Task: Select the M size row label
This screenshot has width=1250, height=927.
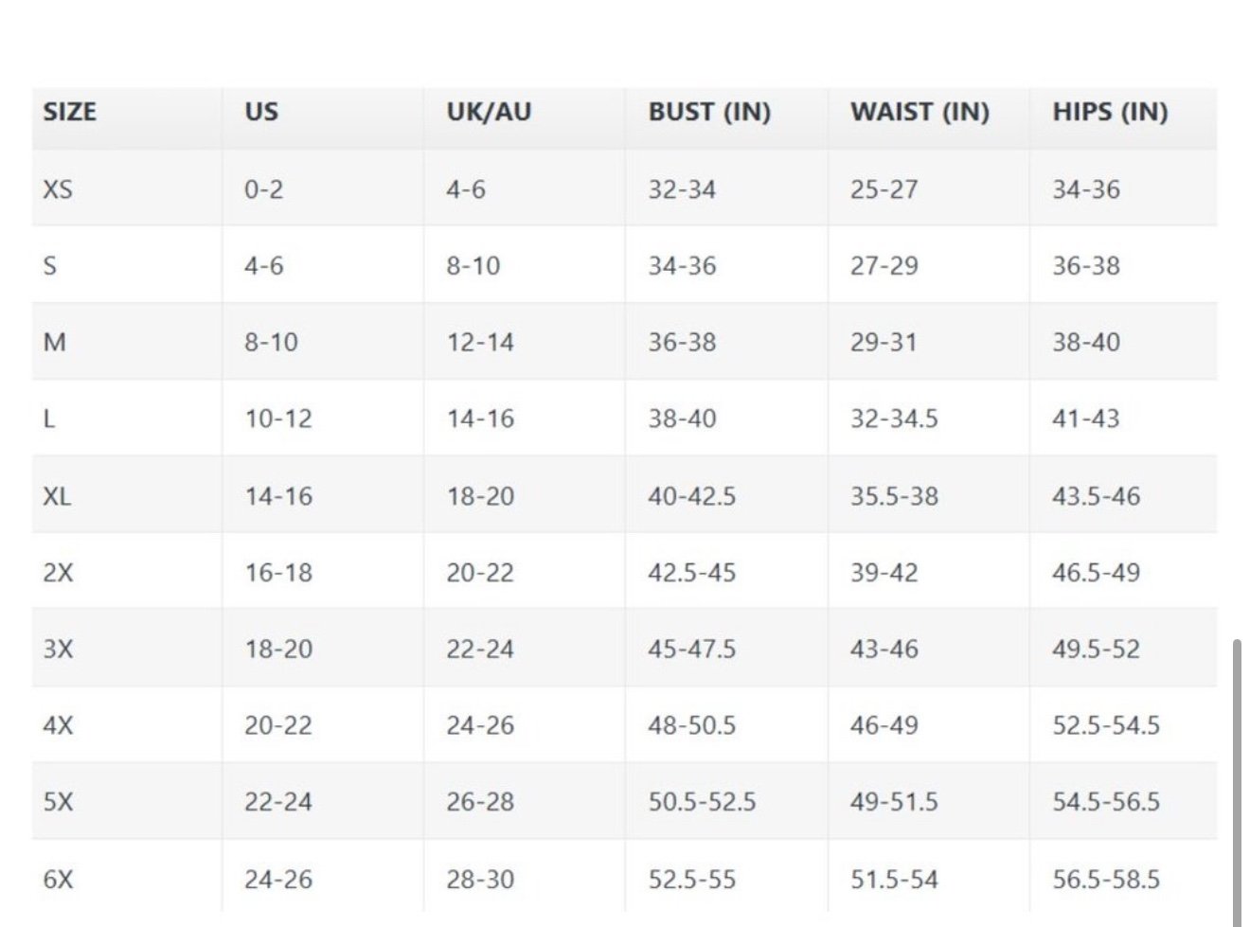Action: 55,342
